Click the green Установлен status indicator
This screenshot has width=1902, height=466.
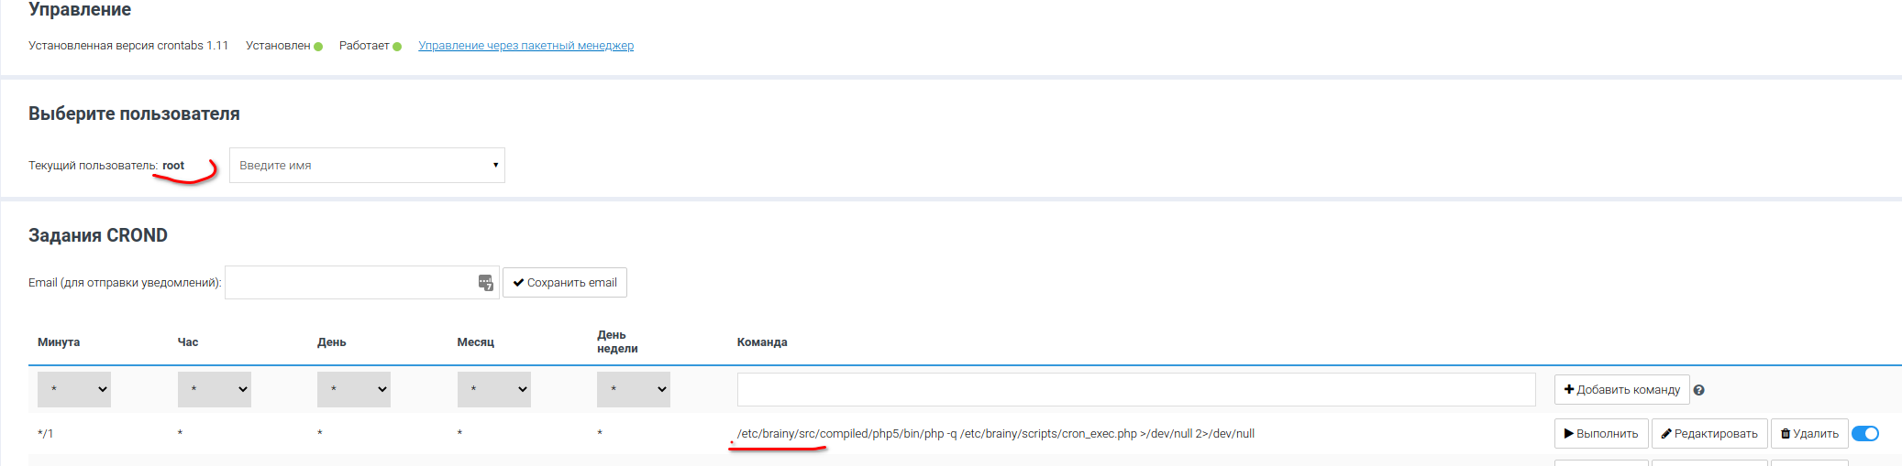(318, 47)
